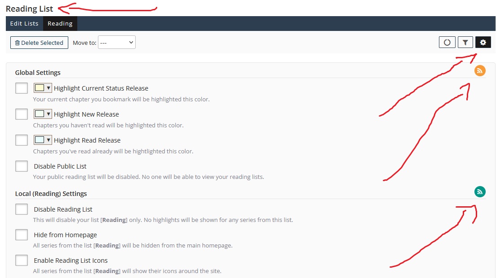Open the Move to dropdown
Screen dimensions: 496x278
[116, 43]
